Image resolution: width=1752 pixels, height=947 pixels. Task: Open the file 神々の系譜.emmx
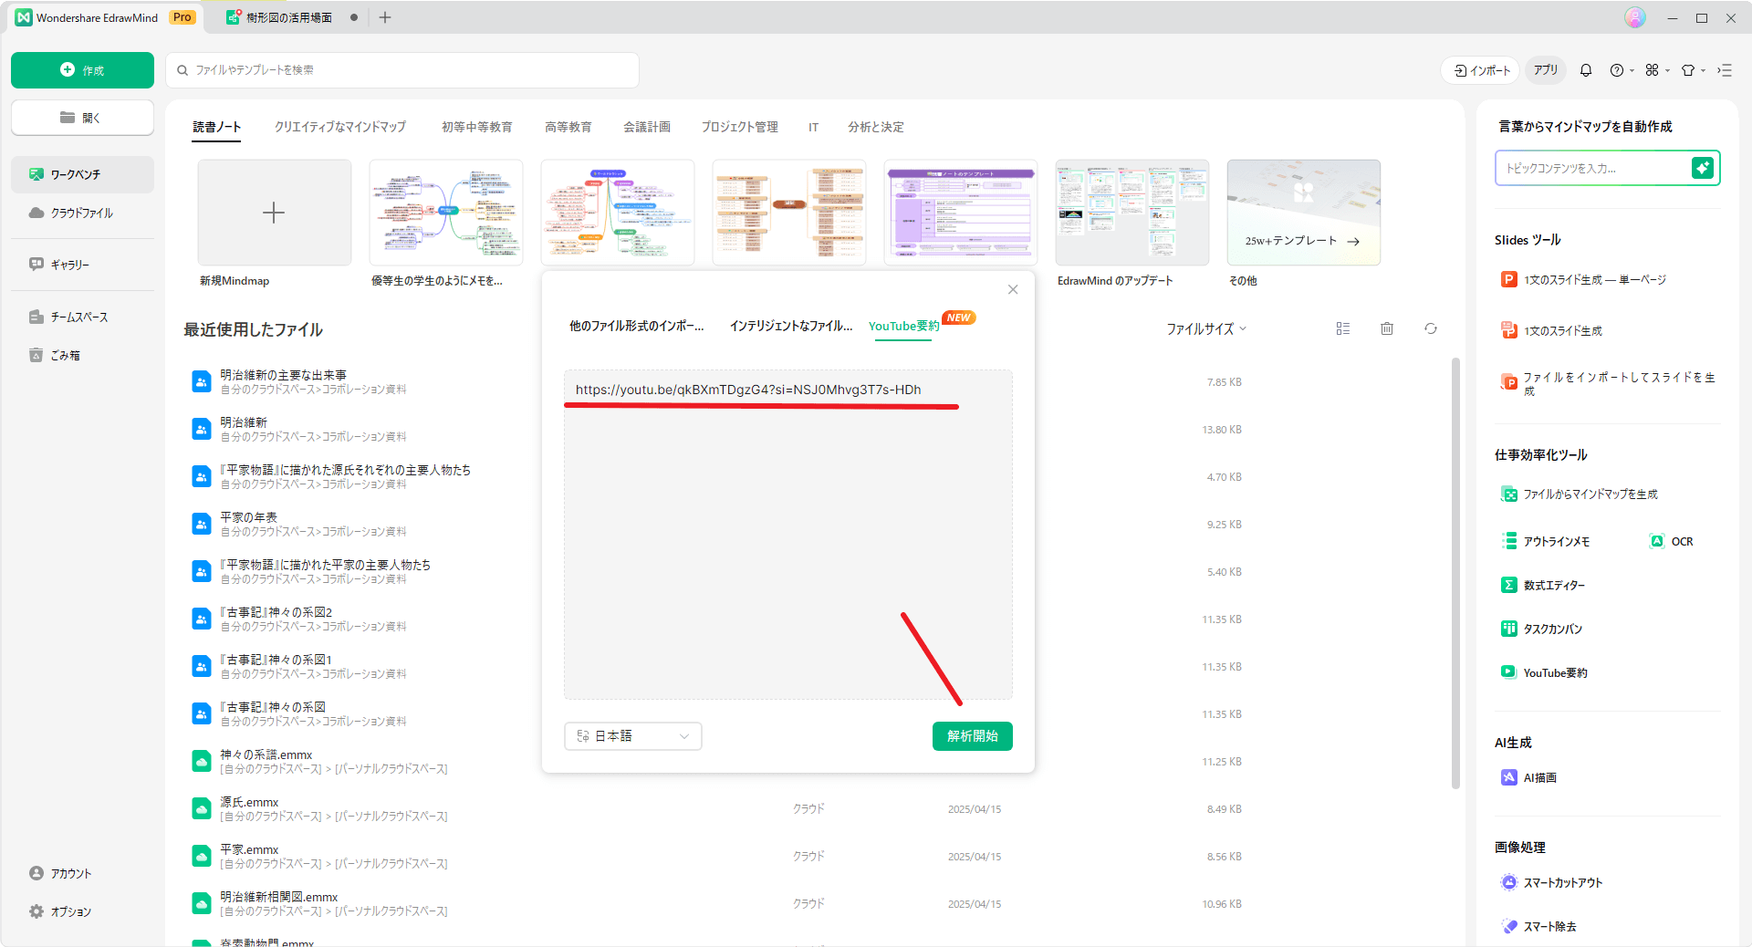pos(266,754)
